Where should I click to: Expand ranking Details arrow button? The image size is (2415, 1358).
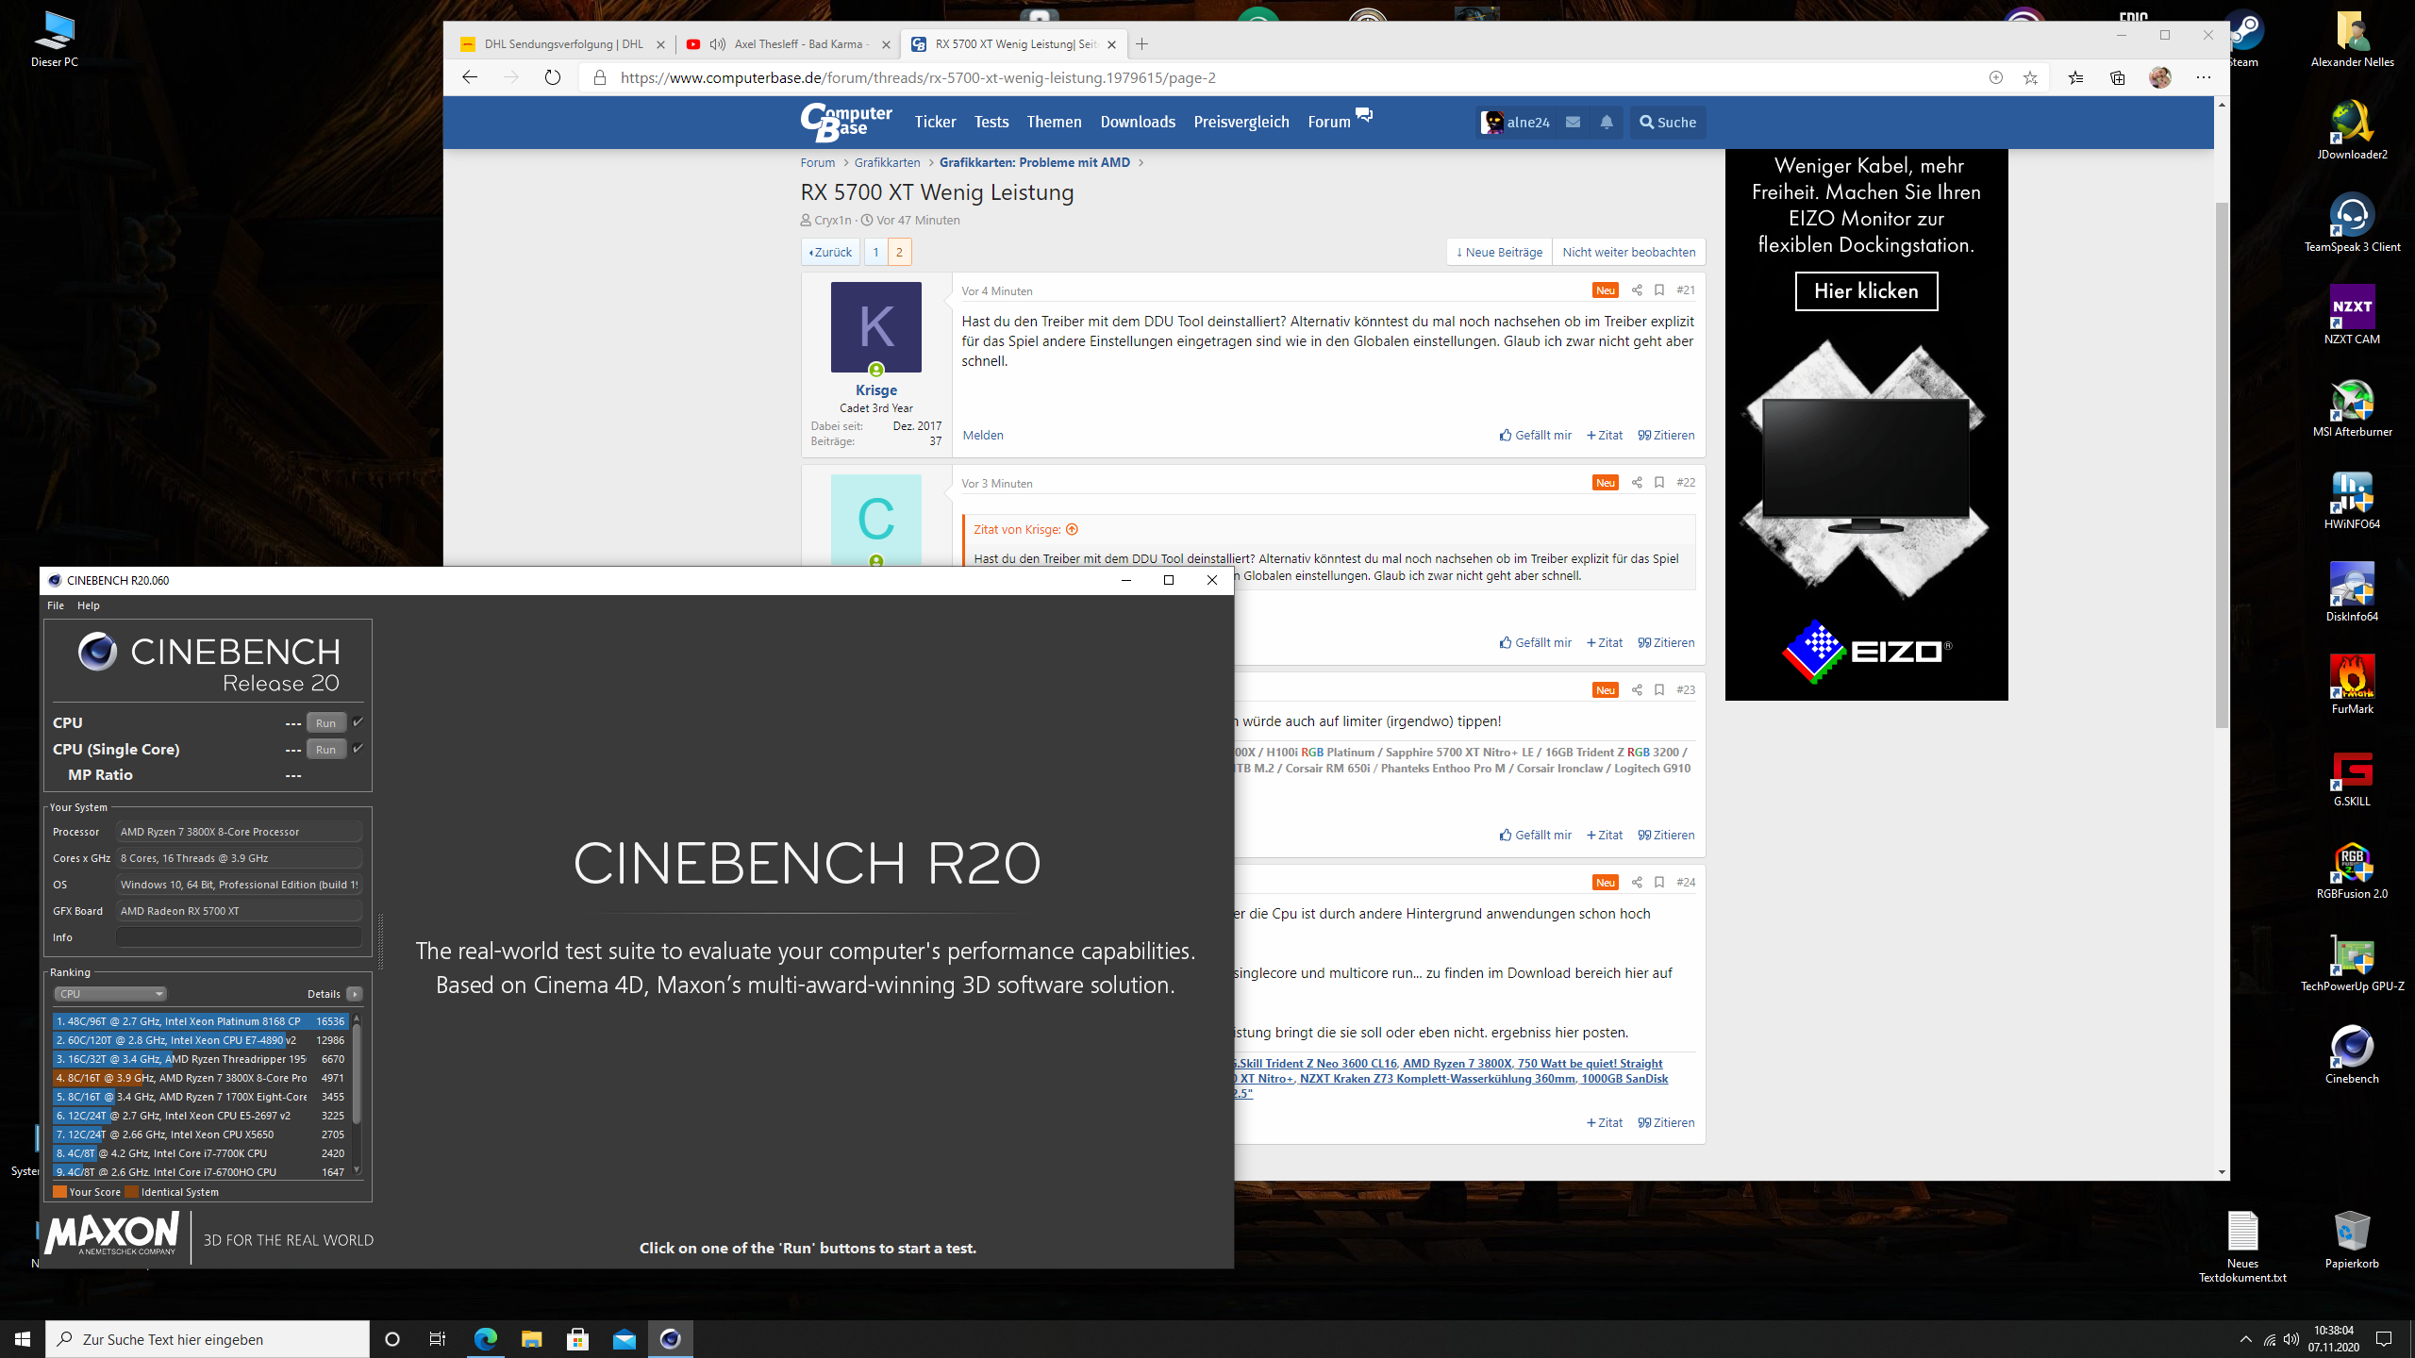point(355,994)
